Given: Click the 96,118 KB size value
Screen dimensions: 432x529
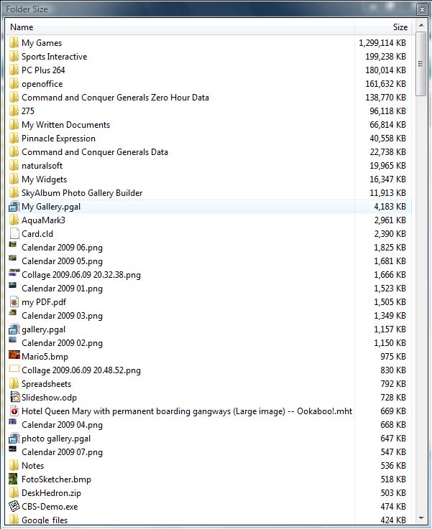Looking at the screenshot, I should 387,111.
